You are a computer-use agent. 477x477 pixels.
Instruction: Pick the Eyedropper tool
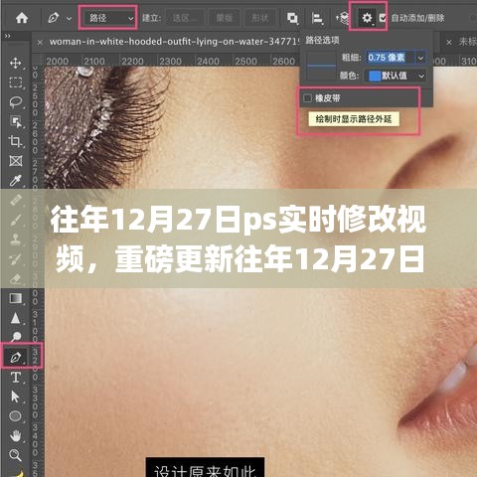tap(16, 181)
